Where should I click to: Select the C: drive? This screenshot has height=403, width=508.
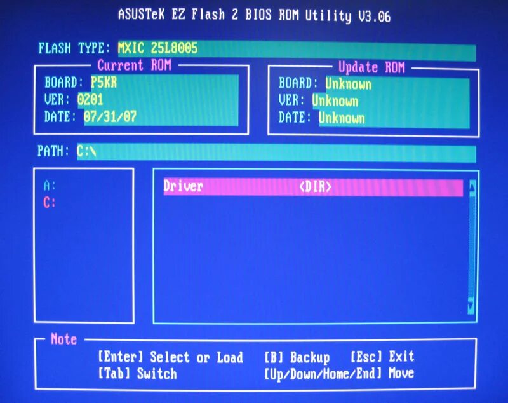50,203
